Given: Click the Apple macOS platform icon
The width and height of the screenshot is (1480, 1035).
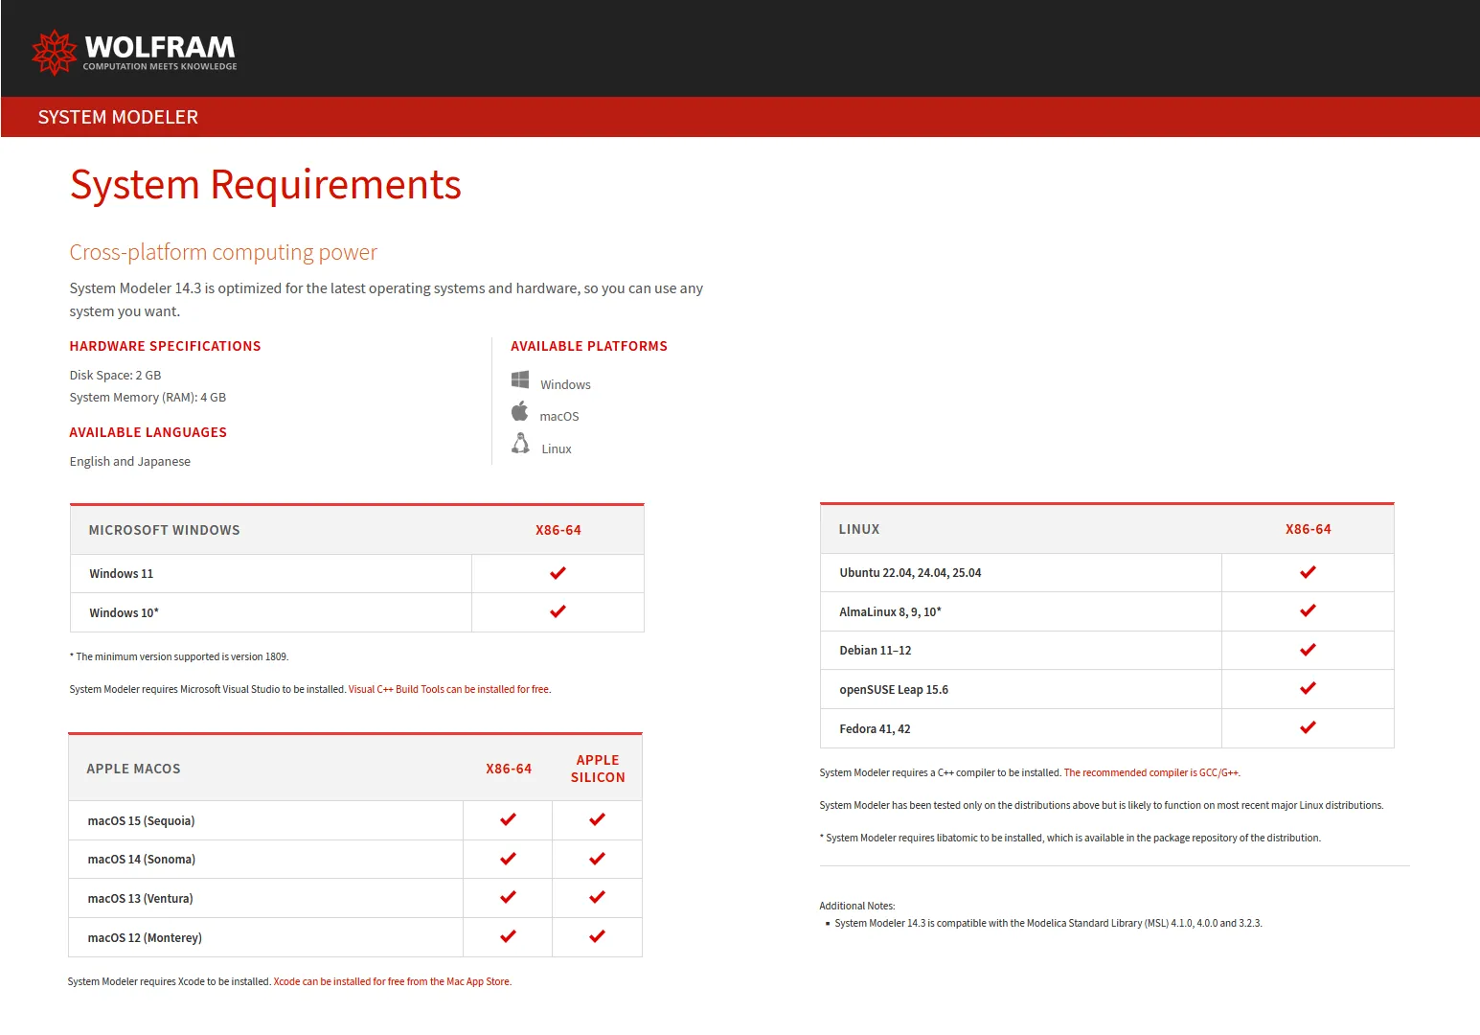Looking at the screenshot, I should pos(520,411).
